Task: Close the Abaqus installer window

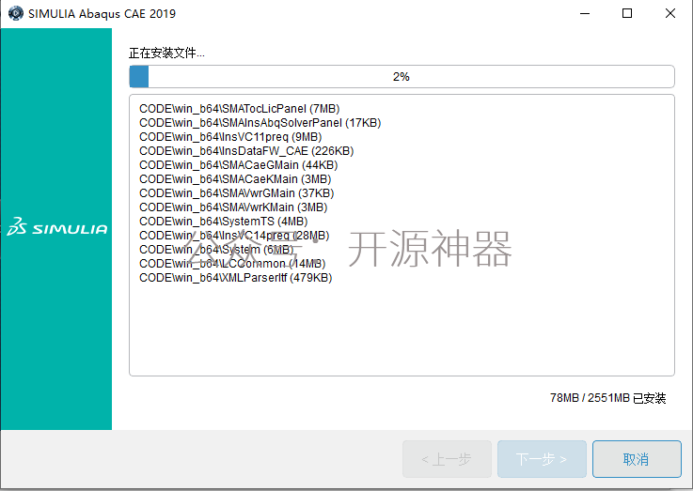Action: [670, 13]
